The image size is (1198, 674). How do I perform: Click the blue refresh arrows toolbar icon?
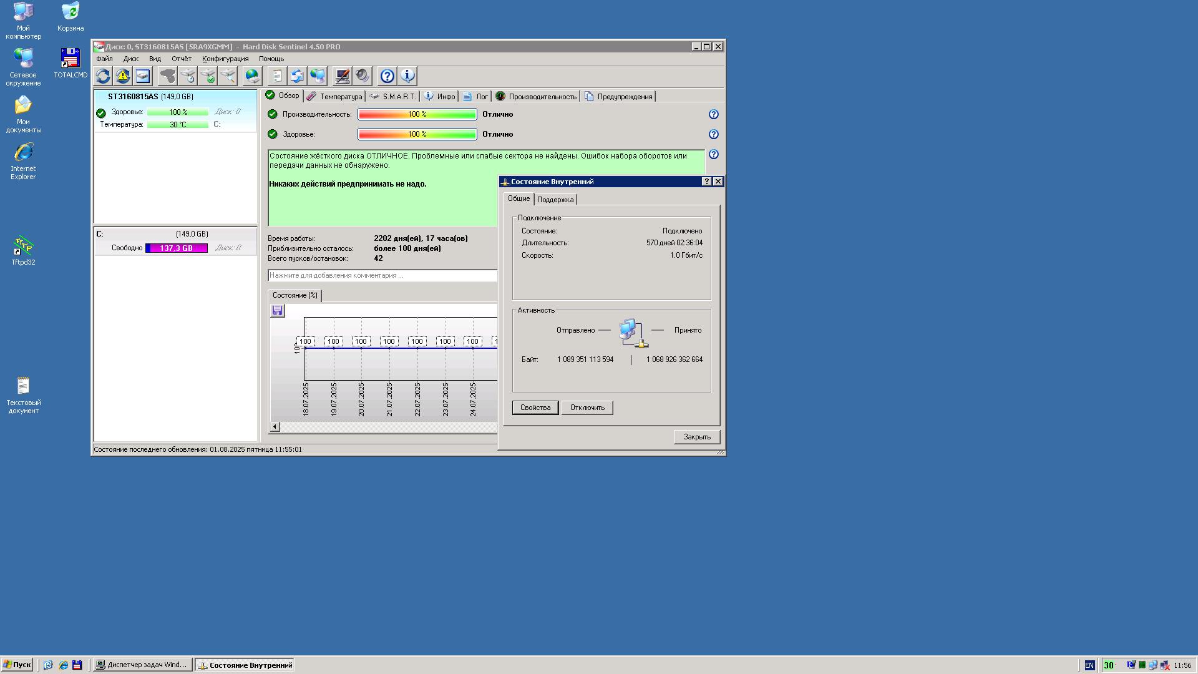tap(103, 76)
